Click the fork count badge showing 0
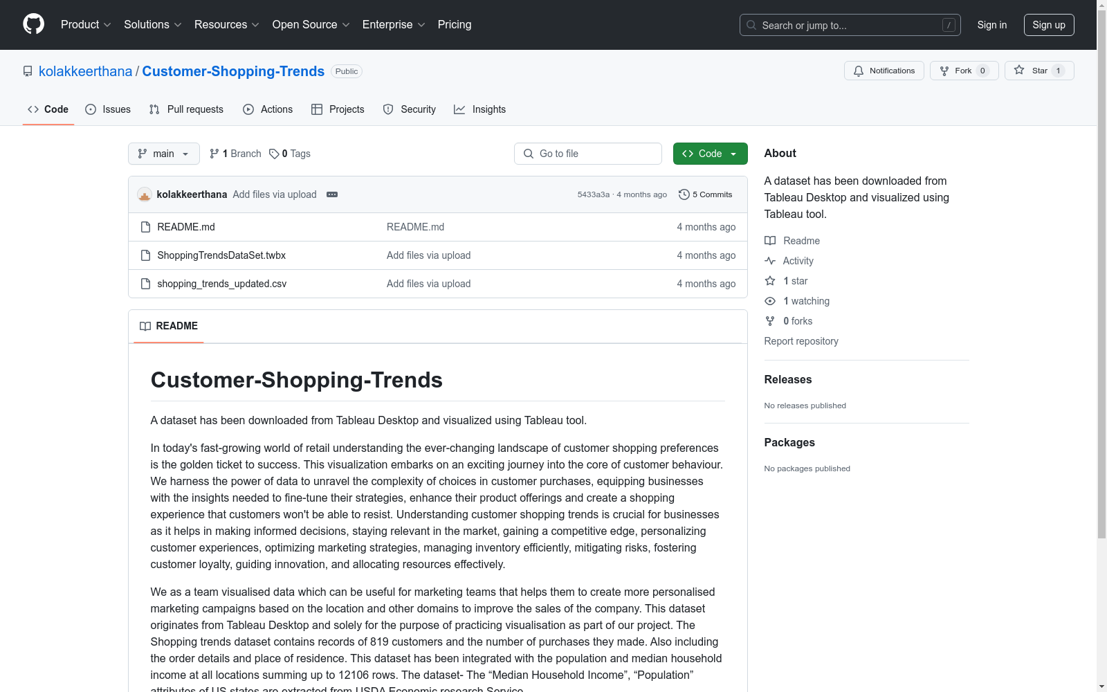 [x=982, y=71]
